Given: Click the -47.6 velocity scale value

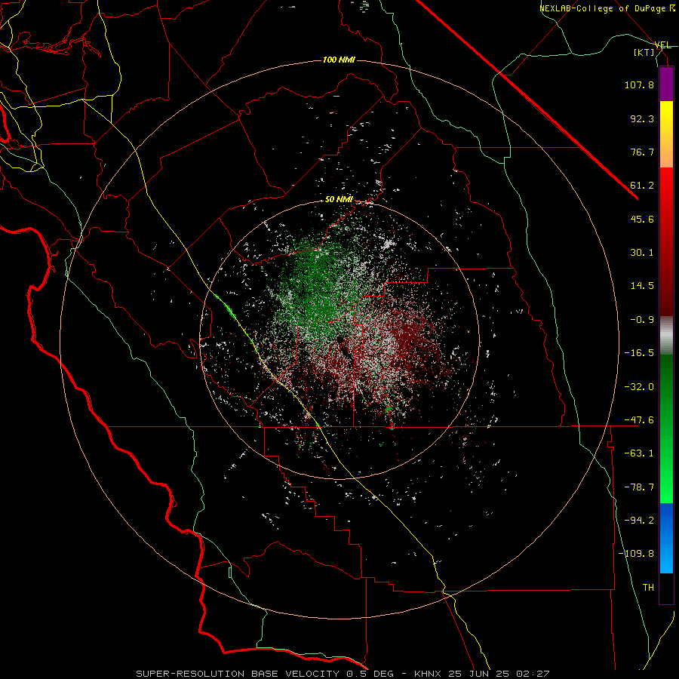Looking at the screenshot, I should click(x=639, y=420).
